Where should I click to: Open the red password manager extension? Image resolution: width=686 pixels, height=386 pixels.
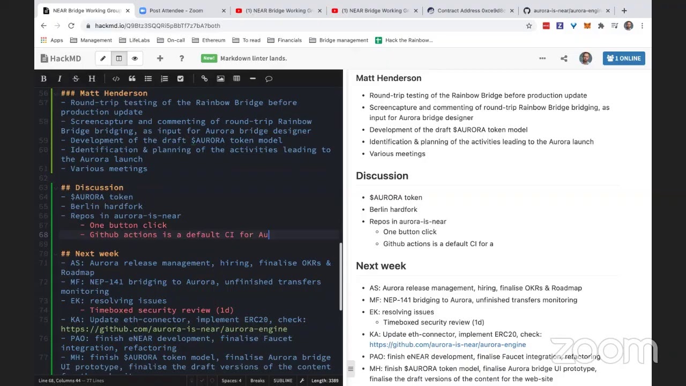click(x=546, y=26)
